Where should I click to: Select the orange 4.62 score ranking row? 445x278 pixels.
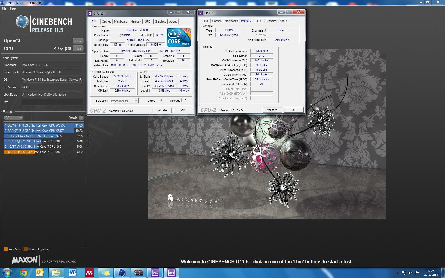44,152
